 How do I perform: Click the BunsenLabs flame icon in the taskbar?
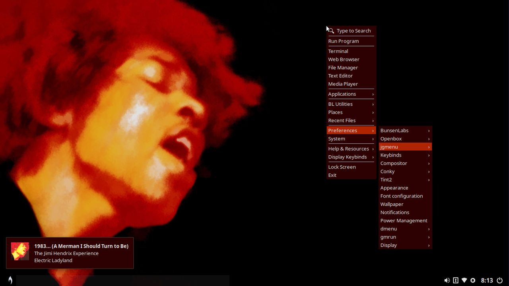coord(10,280)
